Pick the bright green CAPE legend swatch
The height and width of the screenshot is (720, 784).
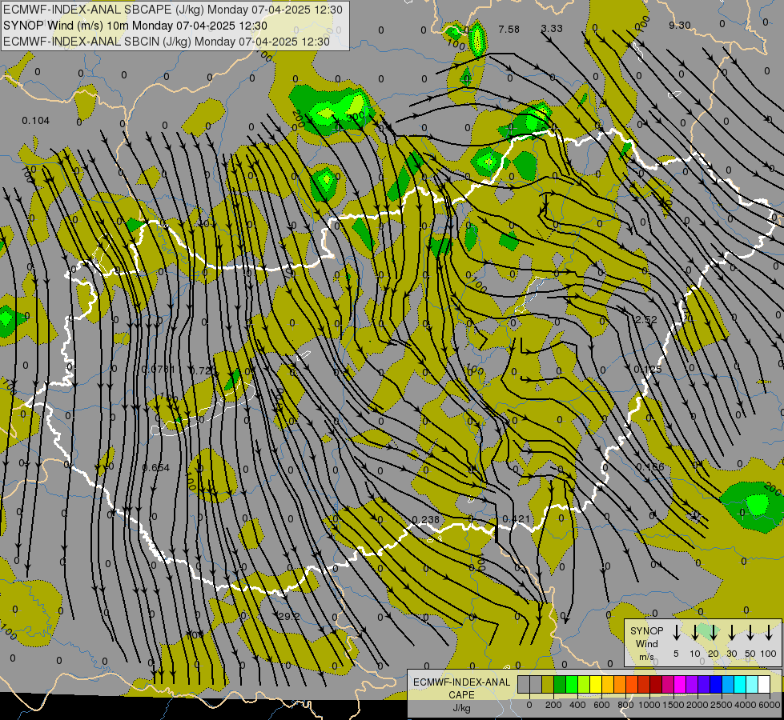pos(572,684)
